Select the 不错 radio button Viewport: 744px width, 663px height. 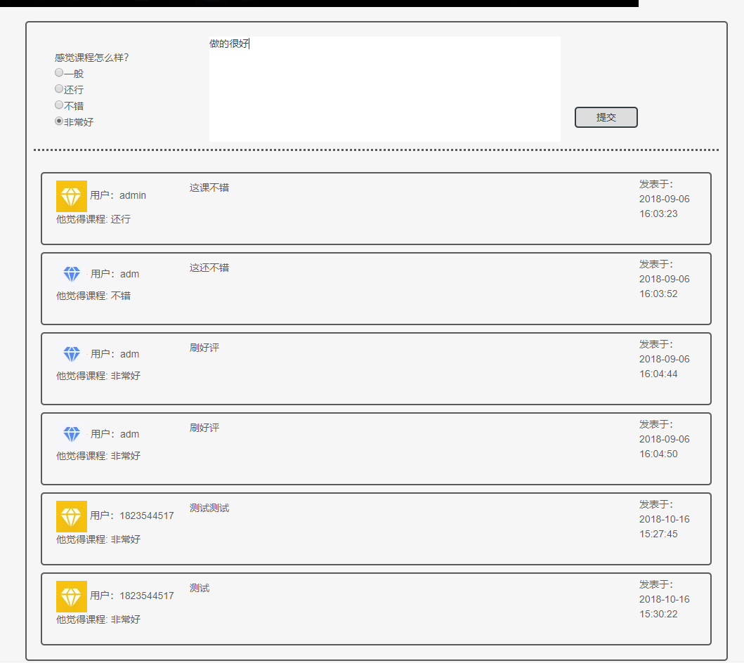tap(59, 105)
